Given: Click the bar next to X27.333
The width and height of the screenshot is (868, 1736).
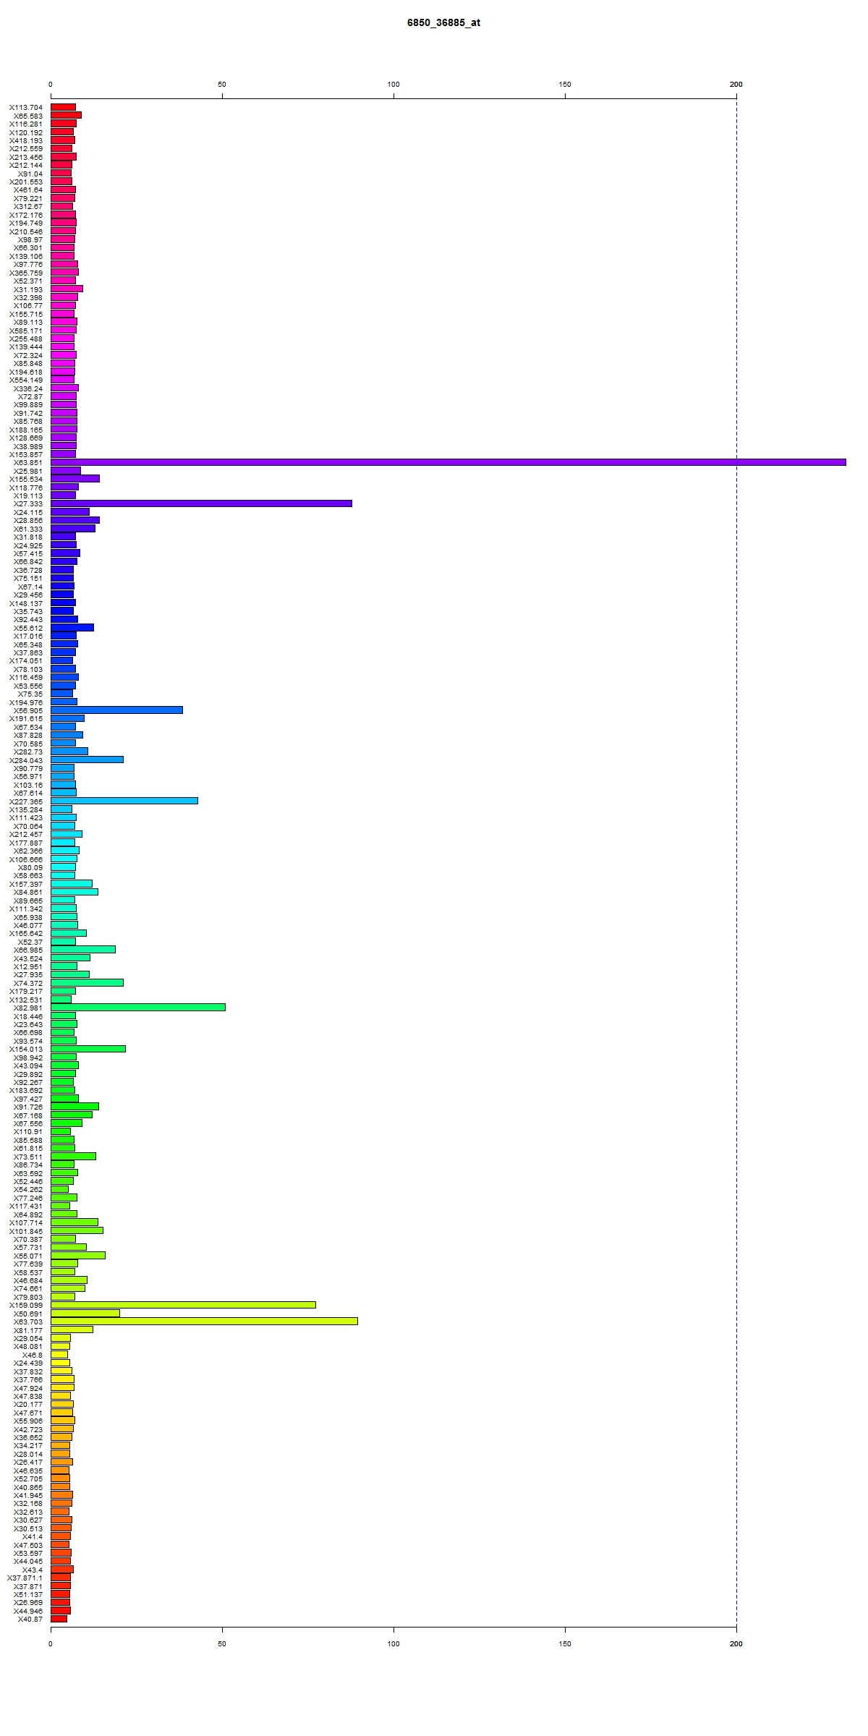Looking at the screenshot, I should point(201,503).
